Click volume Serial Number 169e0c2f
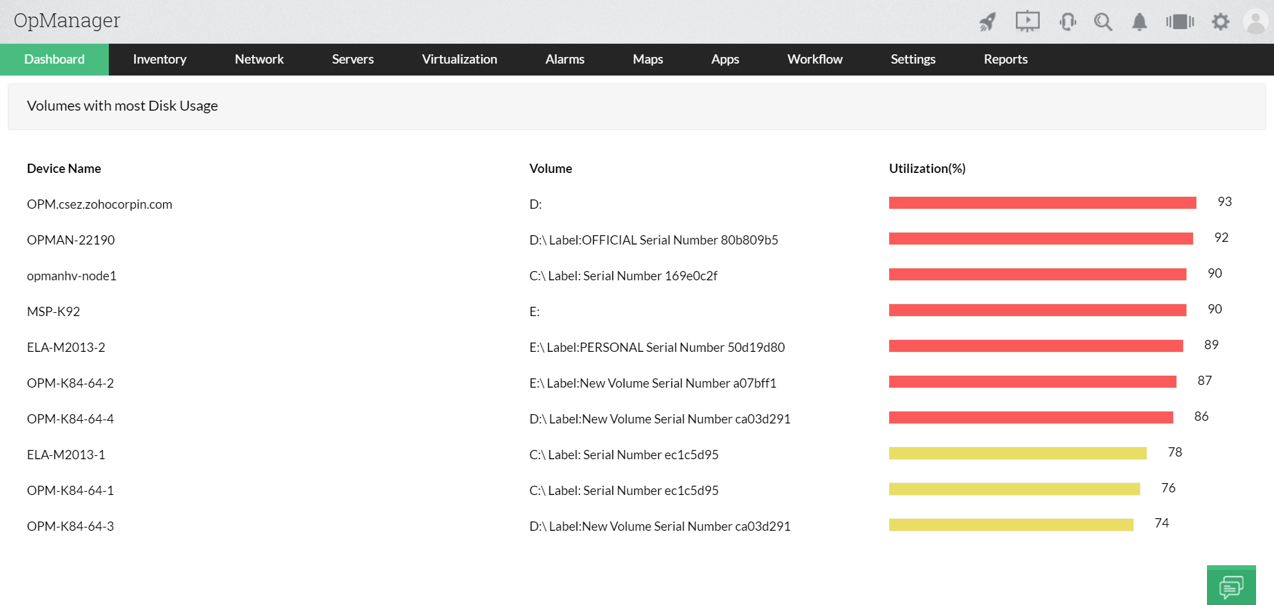 (623, 276)
